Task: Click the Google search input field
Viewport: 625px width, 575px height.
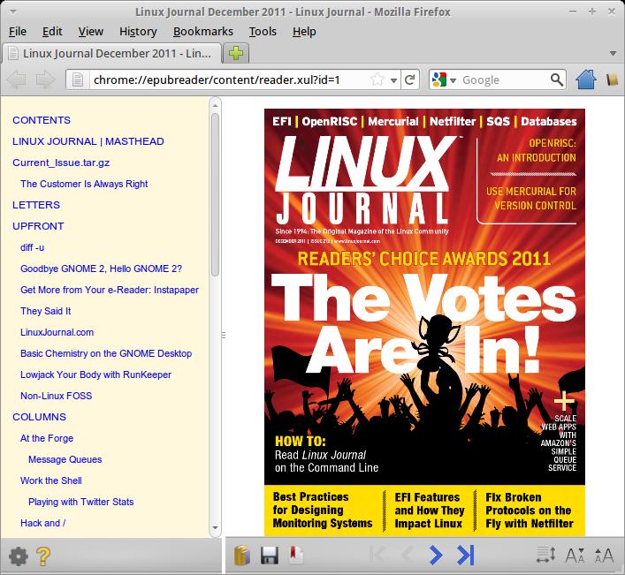Action: (502, 80)
